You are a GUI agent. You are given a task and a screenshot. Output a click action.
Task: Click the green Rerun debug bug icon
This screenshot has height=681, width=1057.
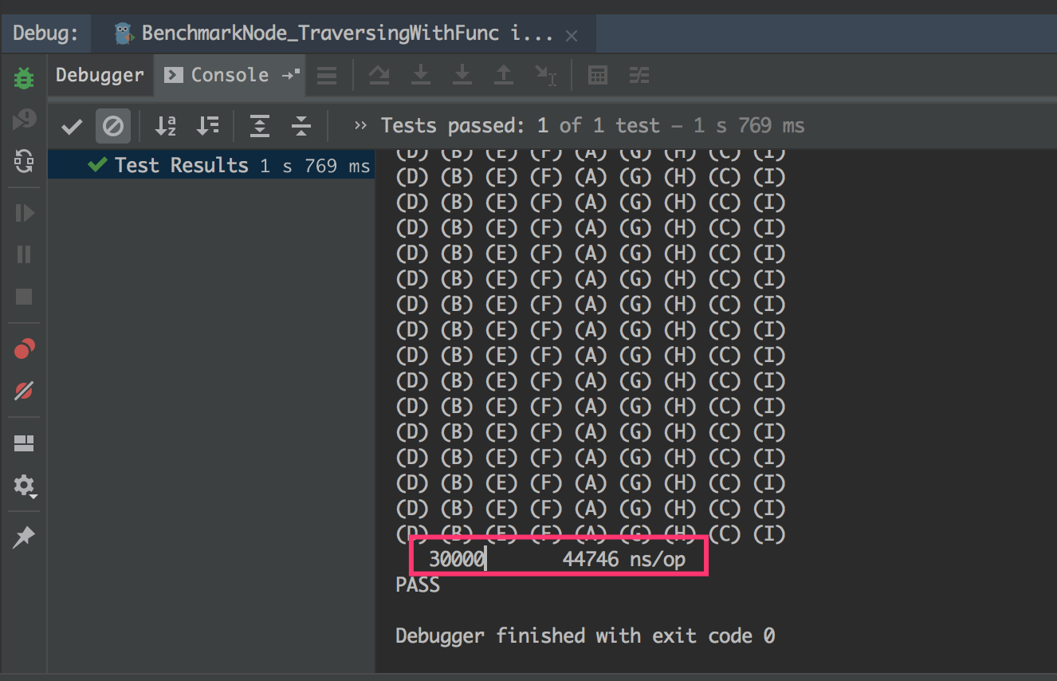click(24, 78)
